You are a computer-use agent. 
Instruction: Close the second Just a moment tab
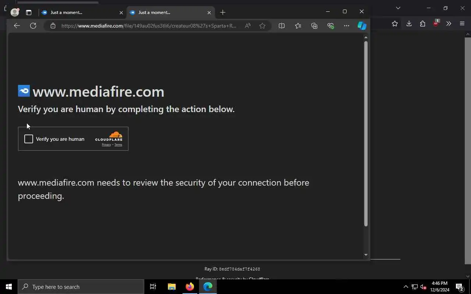pos(209,12)
